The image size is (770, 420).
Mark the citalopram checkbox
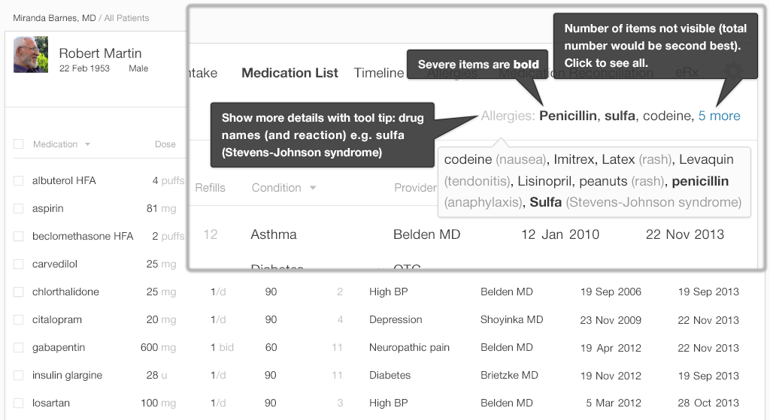pyautogui.click(x=19, y=320)
